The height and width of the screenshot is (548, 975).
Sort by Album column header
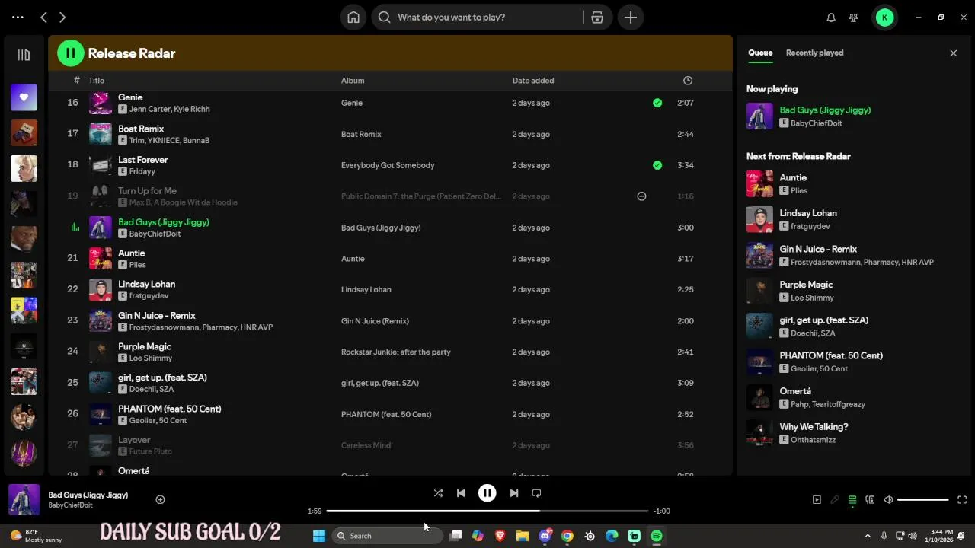pyautogui.click(x=353, y=81)
